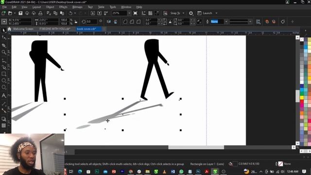This screenshot has width=311, height=175.
Task: Open the Object menu
Action: pos(50,7)
